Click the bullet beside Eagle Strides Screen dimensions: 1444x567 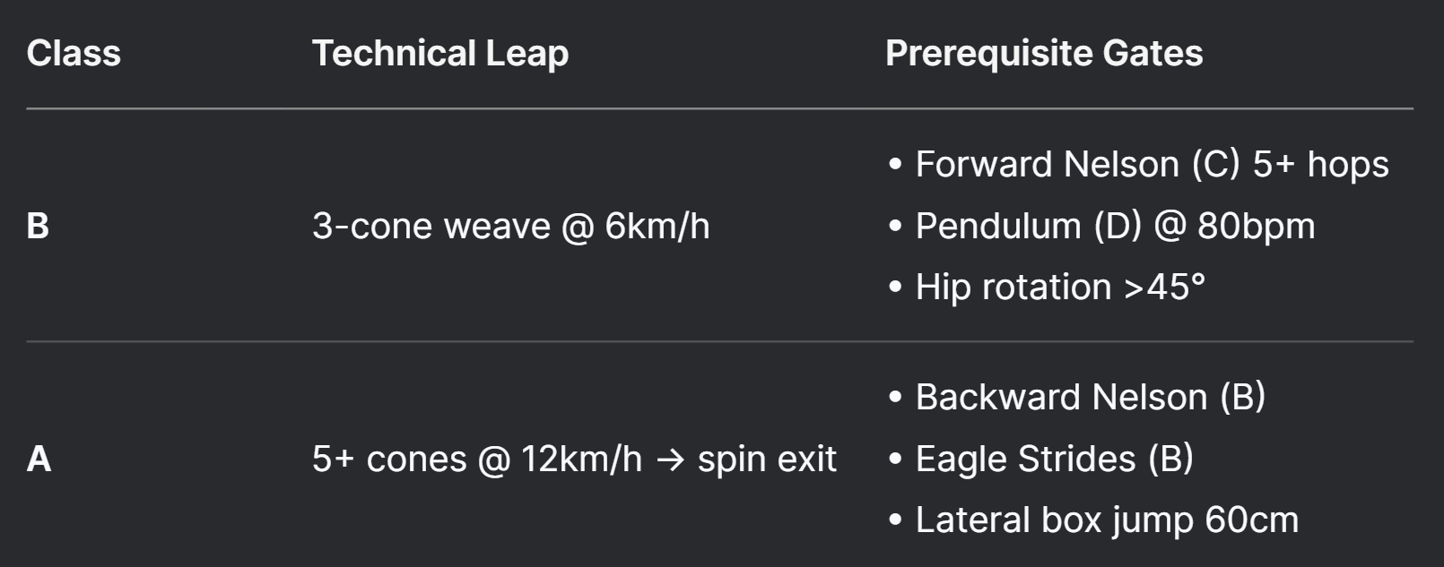[x=895, y=460]
